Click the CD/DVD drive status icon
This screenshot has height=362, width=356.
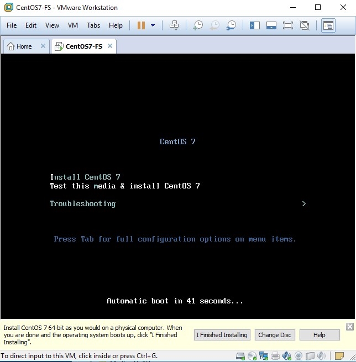click(x=252, y=356)
